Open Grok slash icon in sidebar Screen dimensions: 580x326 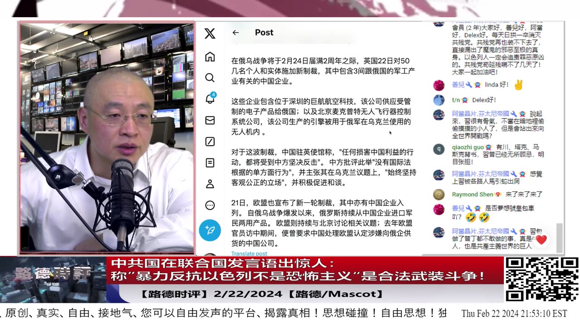[x=210, y=142]
